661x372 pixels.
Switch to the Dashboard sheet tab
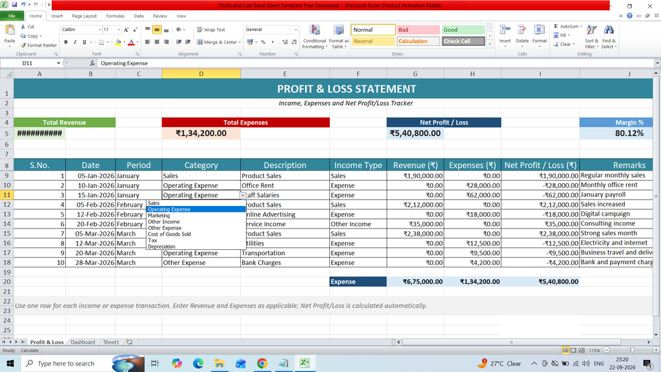tap(83, 342)
